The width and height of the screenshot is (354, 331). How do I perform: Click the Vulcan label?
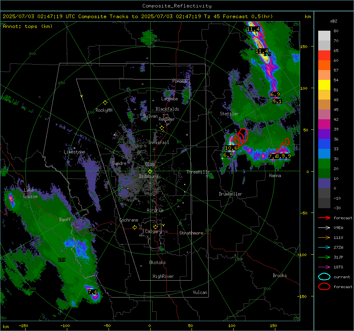(x=200, y=292)
